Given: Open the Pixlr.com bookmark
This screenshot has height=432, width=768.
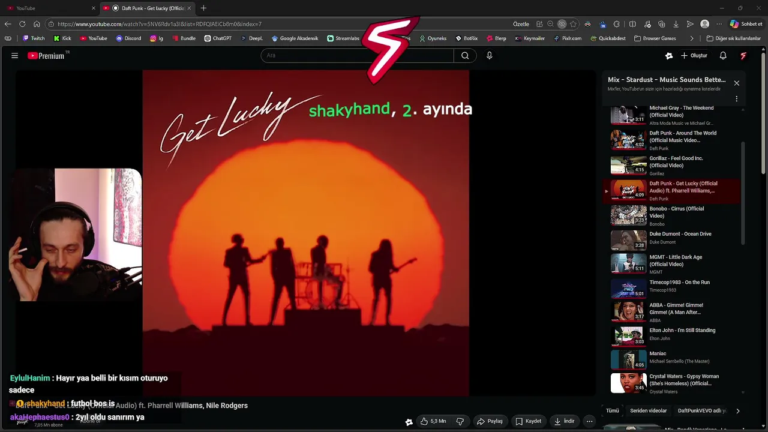Looking at the screenshot, I should [568, 38].
